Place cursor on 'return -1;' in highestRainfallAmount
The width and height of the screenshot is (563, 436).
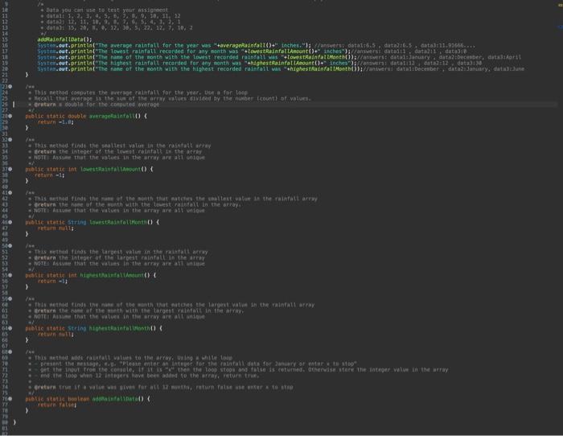click(52, 282)
